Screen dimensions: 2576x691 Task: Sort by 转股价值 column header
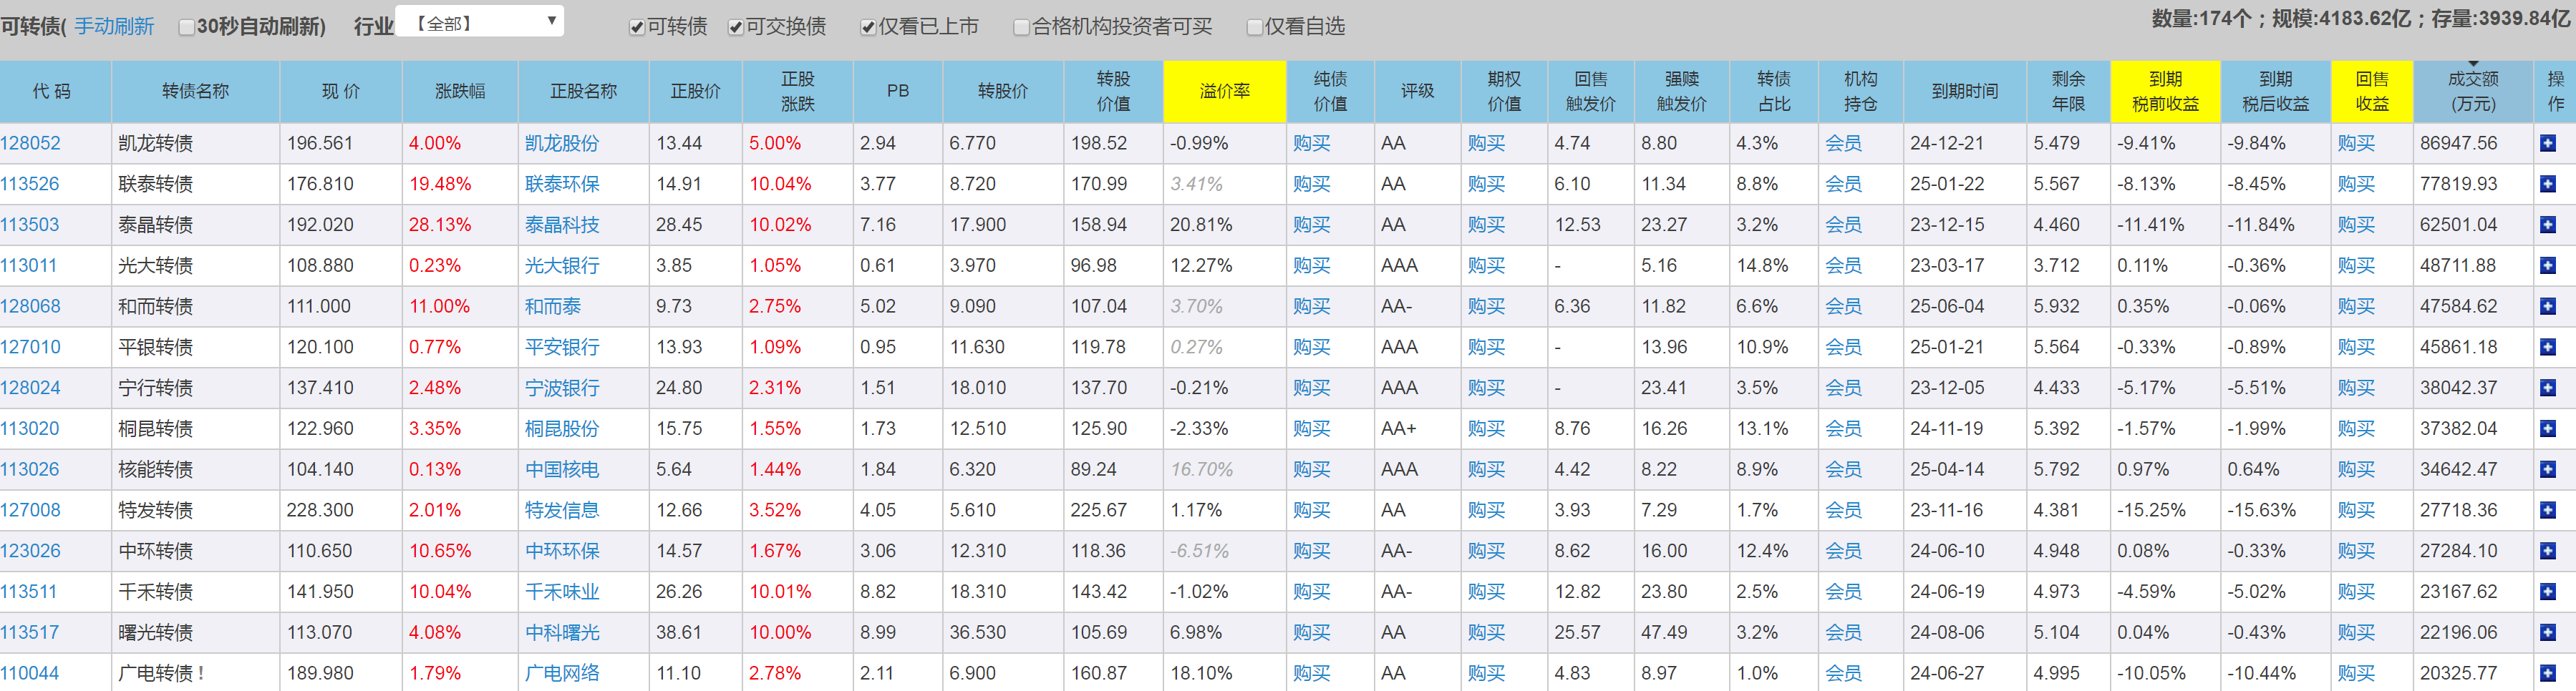pos(1113,91)
